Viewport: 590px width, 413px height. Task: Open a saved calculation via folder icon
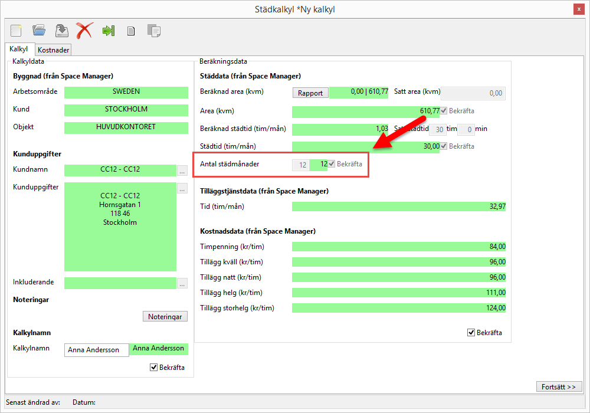39,30
